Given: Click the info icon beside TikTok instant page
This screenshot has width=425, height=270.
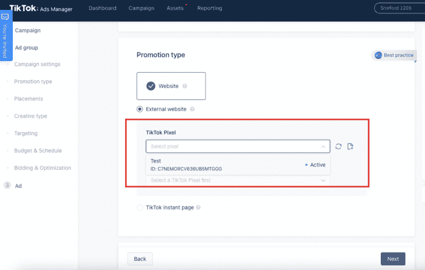Looking at the screenshot, I should click(x=198, y=207).
